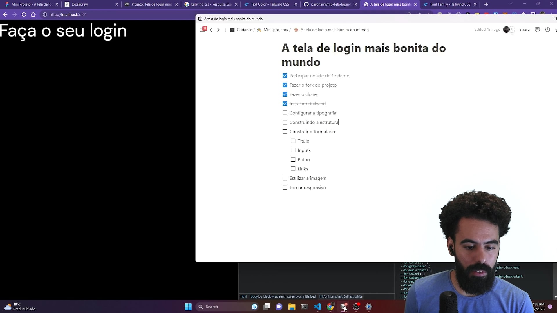Go forward with Notion's right arrow
Image resolution: width=557 pixels, height=313 pixels.
tap(218, 30)
